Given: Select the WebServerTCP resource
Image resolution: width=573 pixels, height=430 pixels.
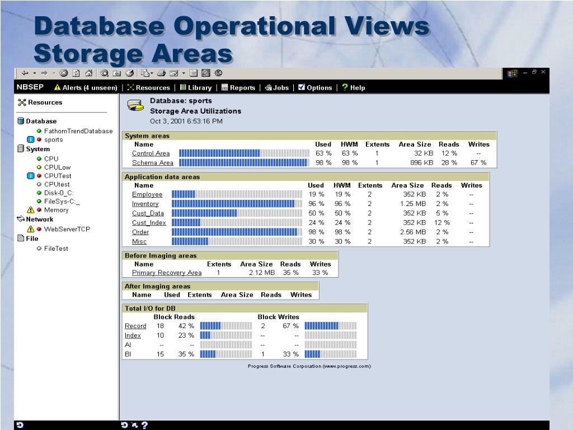Looking at the screenshot, I should pos(67,229).
